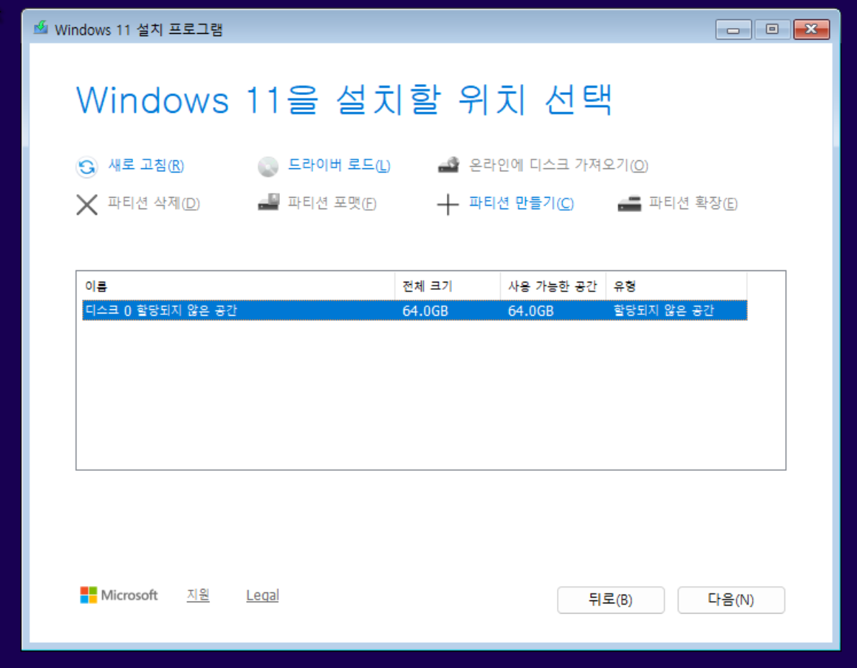The image size is (857, 668).
Task: Click the Refresh (새로 고침) circular arrows icon
Action: (86, 167)
